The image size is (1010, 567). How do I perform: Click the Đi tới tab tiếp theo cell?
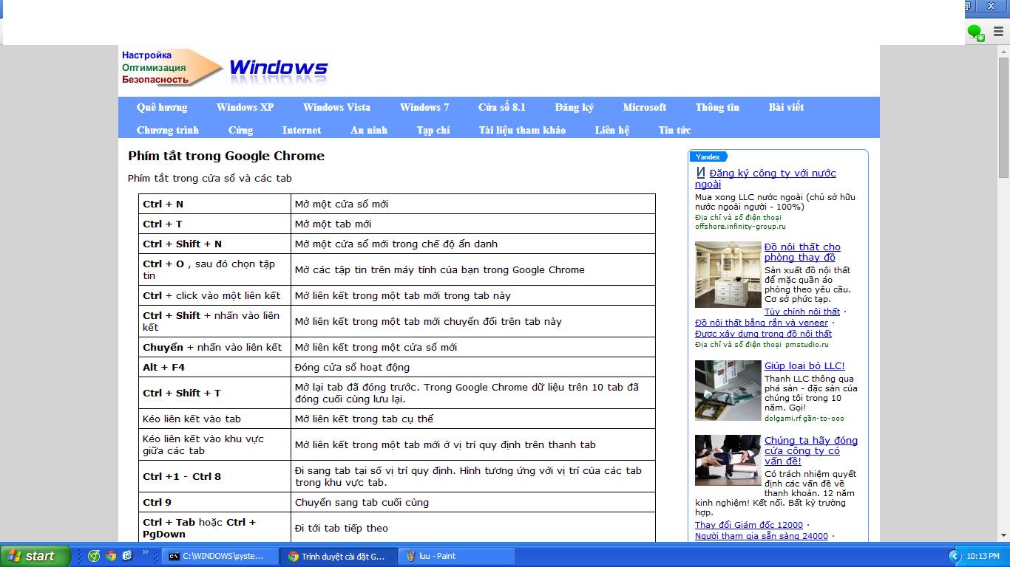[x=473, y=528]
